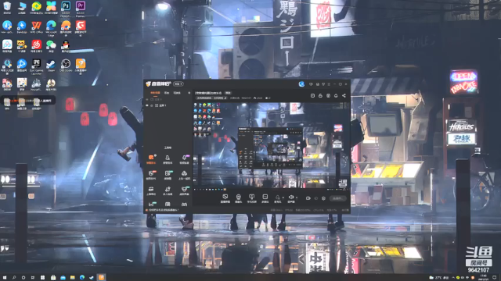This screenshot has height=281, width=501.
Task: Click active Douyu companion taskbar icon
Action: coord(101,278)
